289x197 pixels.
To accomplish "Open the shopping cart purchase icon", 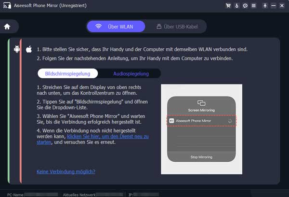I will click(228, 6).
